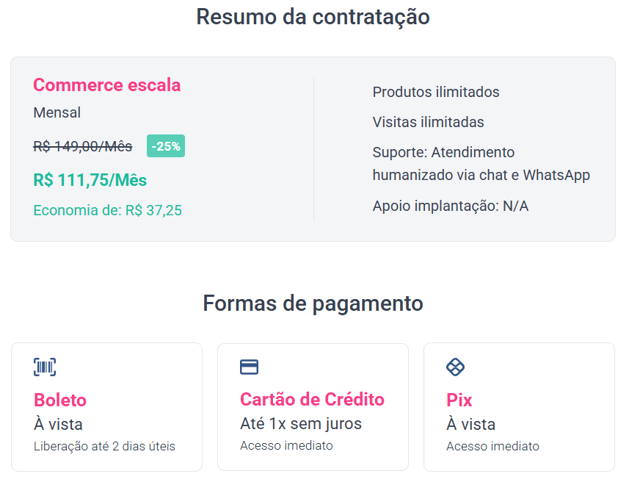Viewport: 629px width, 482px height.
Task: Click the Pix diamond icon
Action: tap(456, 367)
